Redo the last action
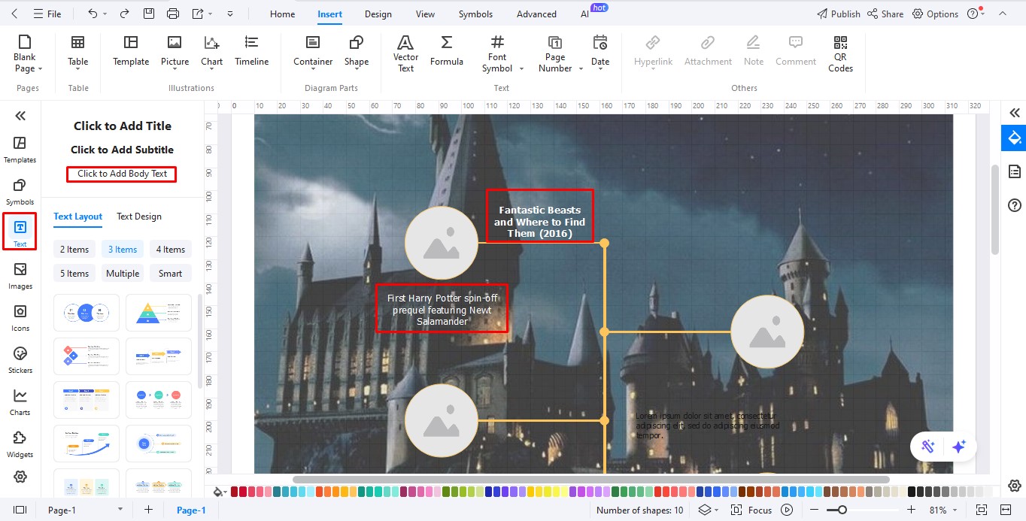Viewport: 1026px width, 521px height. pos(125,14)
